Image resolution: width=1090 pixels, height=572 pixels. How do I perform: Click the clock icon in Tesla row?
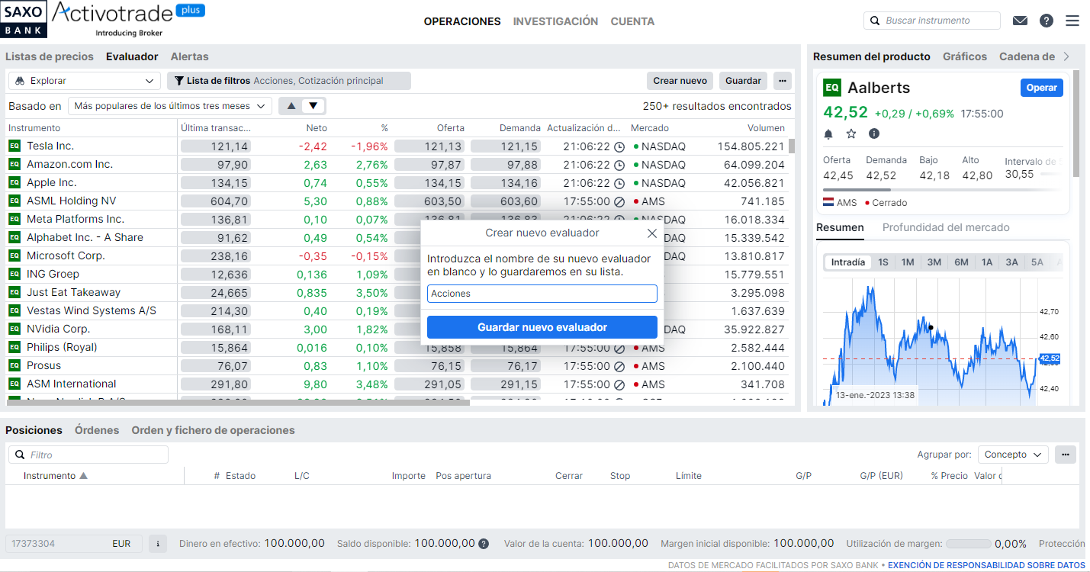tap(619, 146)
